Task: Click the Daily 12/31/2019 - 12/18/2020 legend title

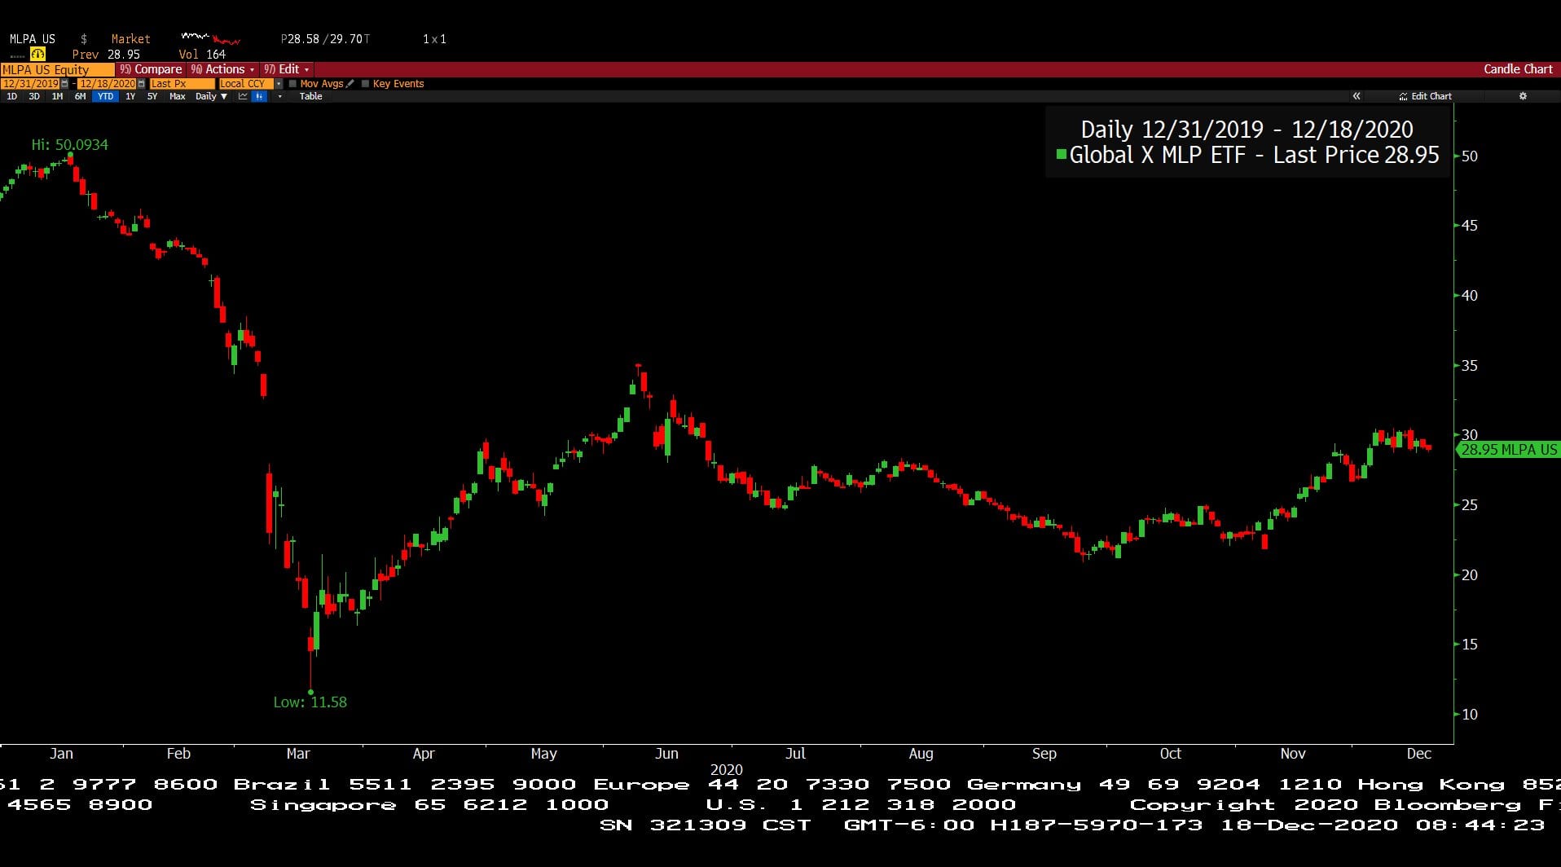Action: pyautogui.click(x=1247, y=130)
